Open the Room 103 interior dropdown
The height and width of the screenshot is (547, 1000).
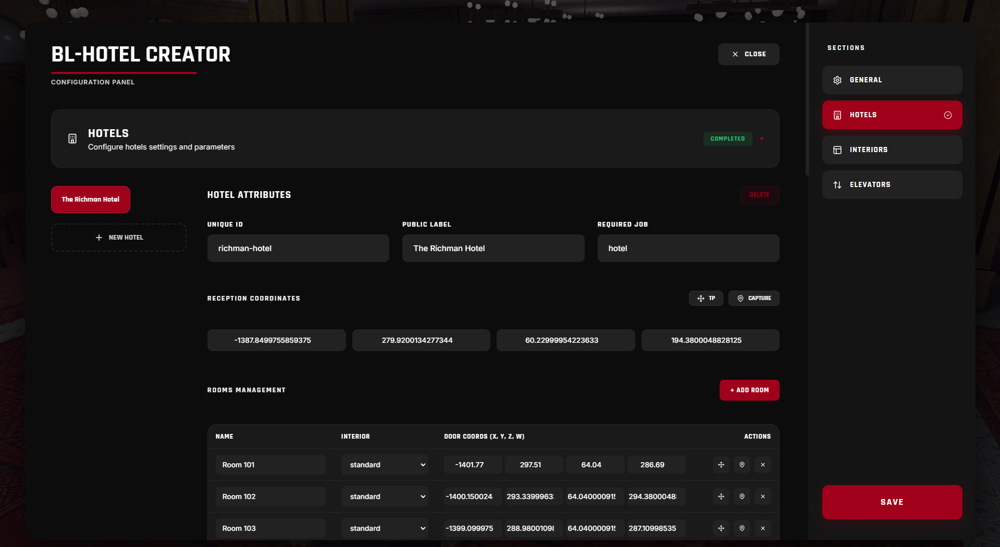pyautogui.click(x=385, y=528)
